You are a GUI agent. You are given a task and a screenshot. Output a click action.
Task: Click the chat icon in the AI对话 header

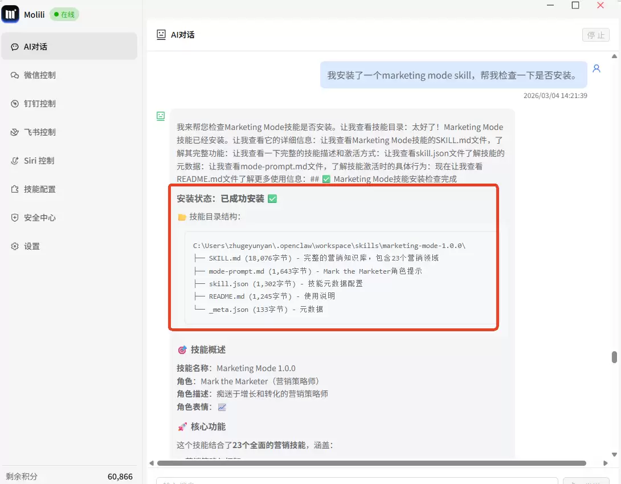160,35
